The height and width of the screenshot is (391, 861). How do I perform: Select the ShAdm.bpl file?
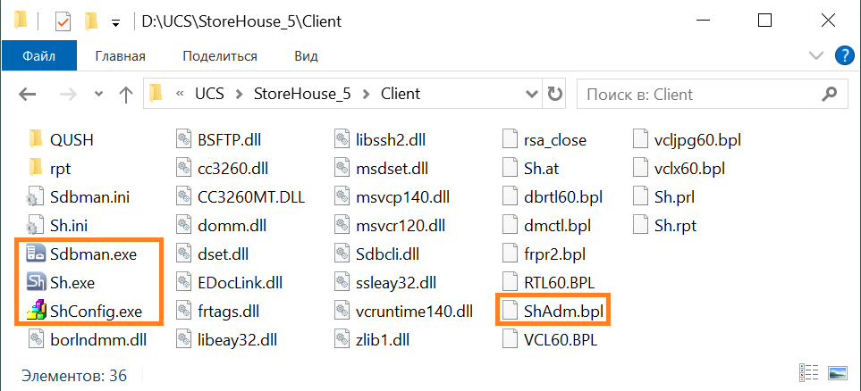coord(552,312)
